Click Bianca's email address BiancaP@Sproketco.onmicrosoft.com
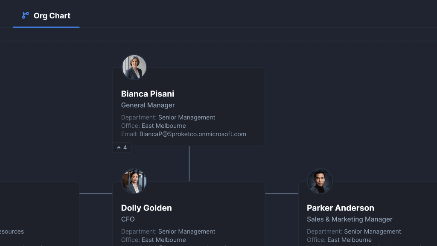Viewport: 437px width, 246px height. (192, 134)
